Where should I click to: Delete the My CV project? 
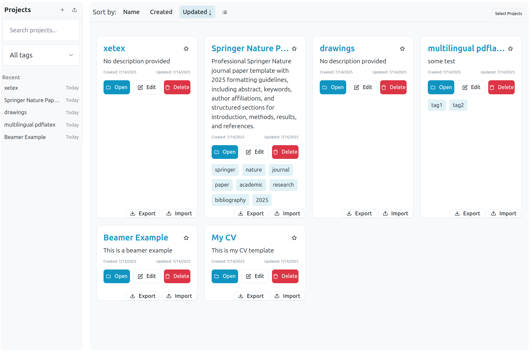pos(285,276)
